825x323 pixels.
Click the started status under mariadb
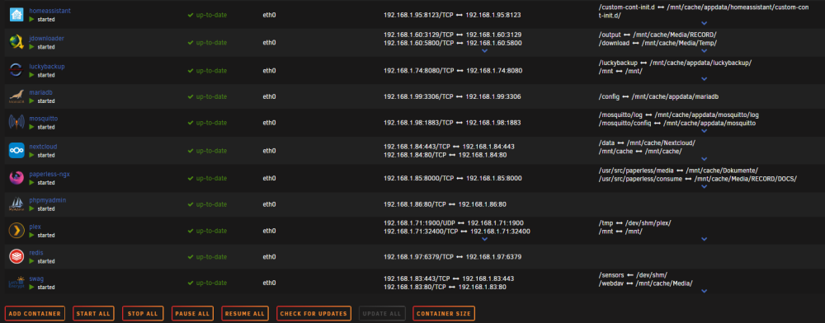pos(42,101)
